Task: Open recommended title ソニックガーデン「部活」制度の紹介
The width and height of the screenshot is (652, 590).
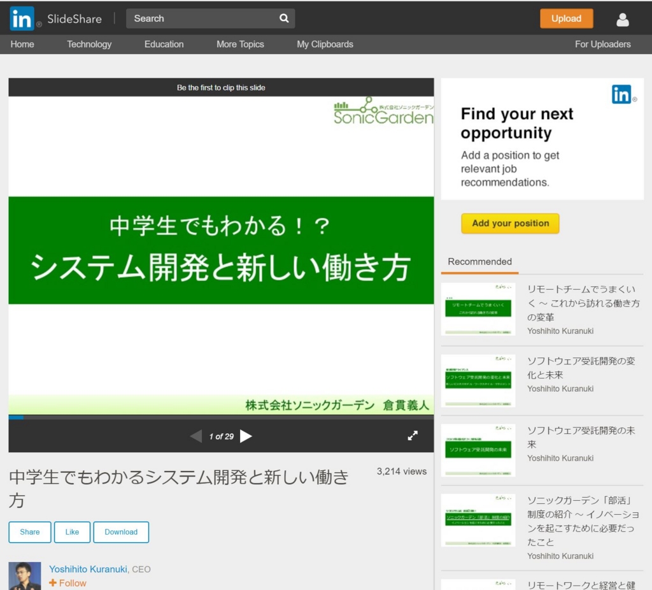Action: (583, 521)
